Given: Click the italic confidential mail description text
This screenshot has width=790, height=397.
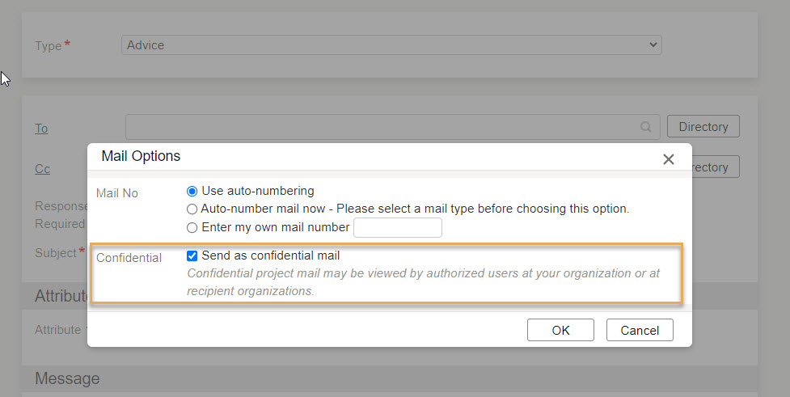Looking at the screenshot, I should [x=423, y=282].
